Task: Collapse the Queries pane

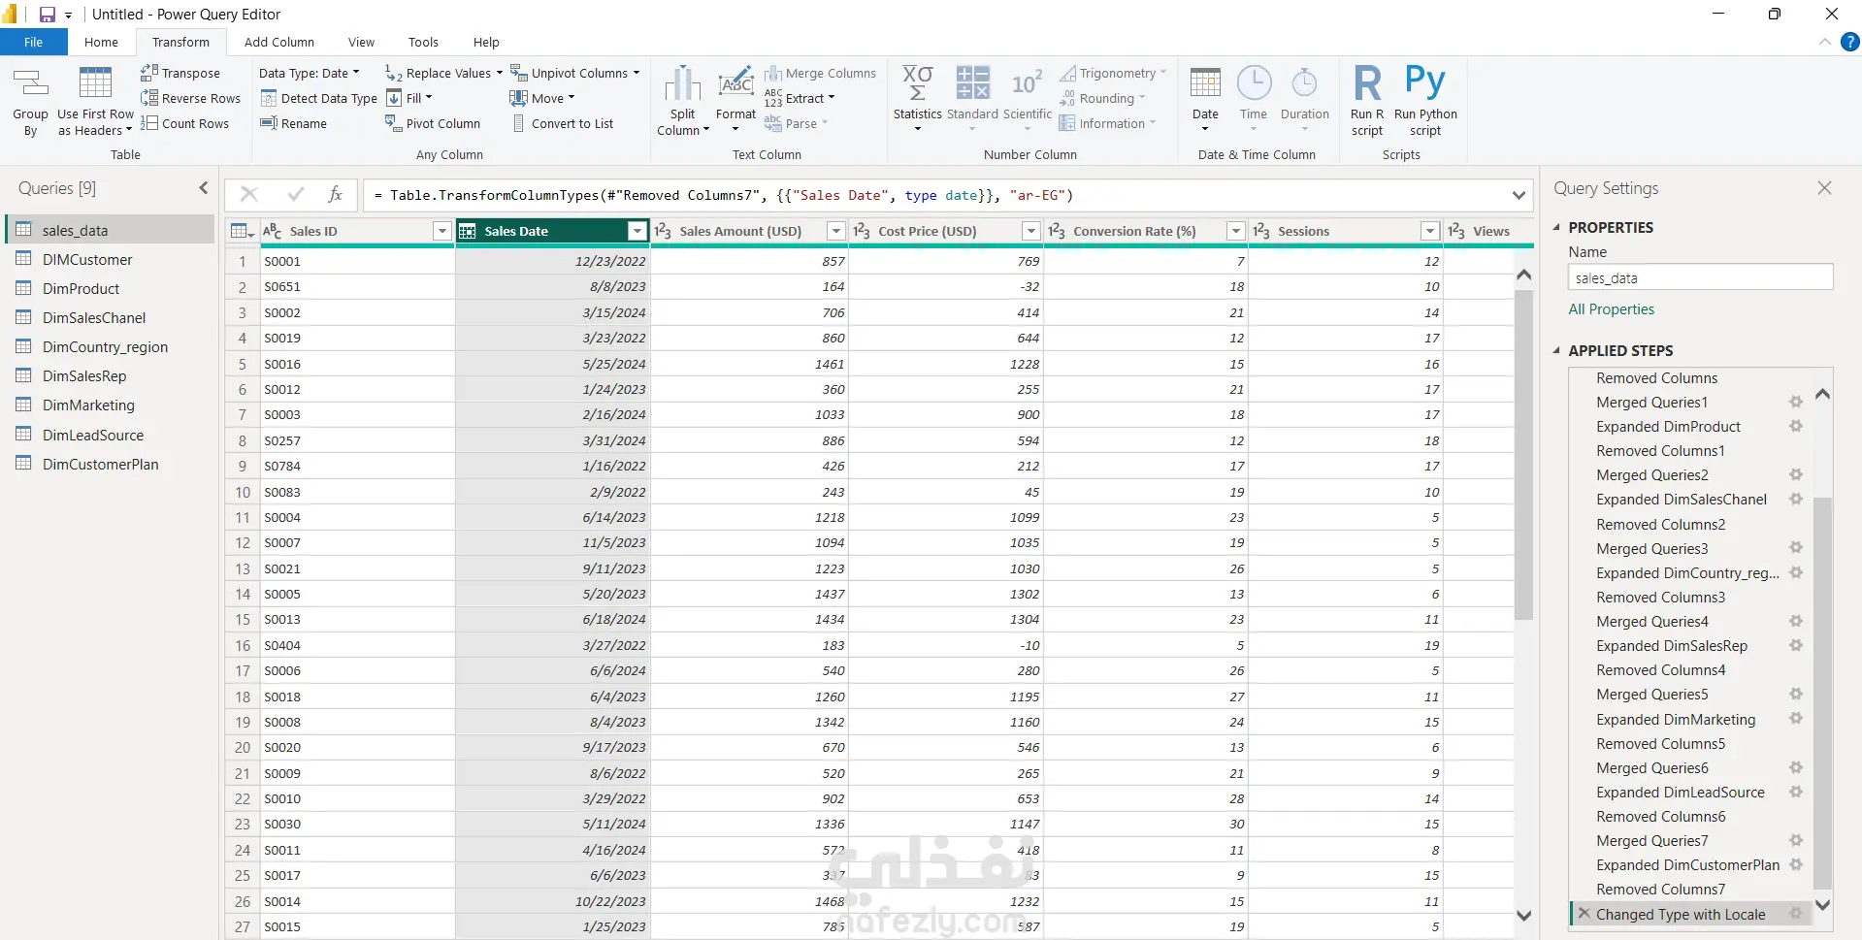Action: (204, 188)
